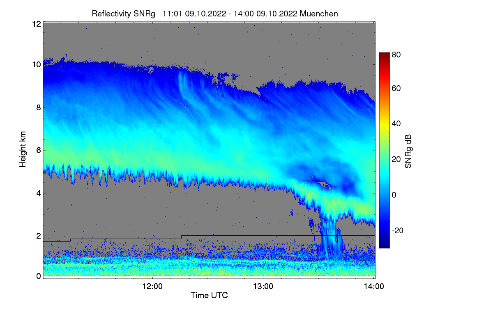Screen dimensions: 493x328
Task: Click the 12:00 time tick label
Action: tap(152, 287)
